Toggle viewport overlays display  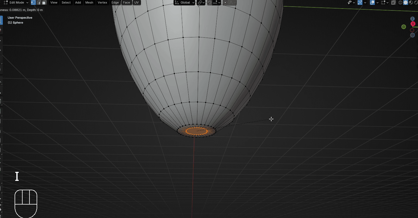(x=372, y=2)
